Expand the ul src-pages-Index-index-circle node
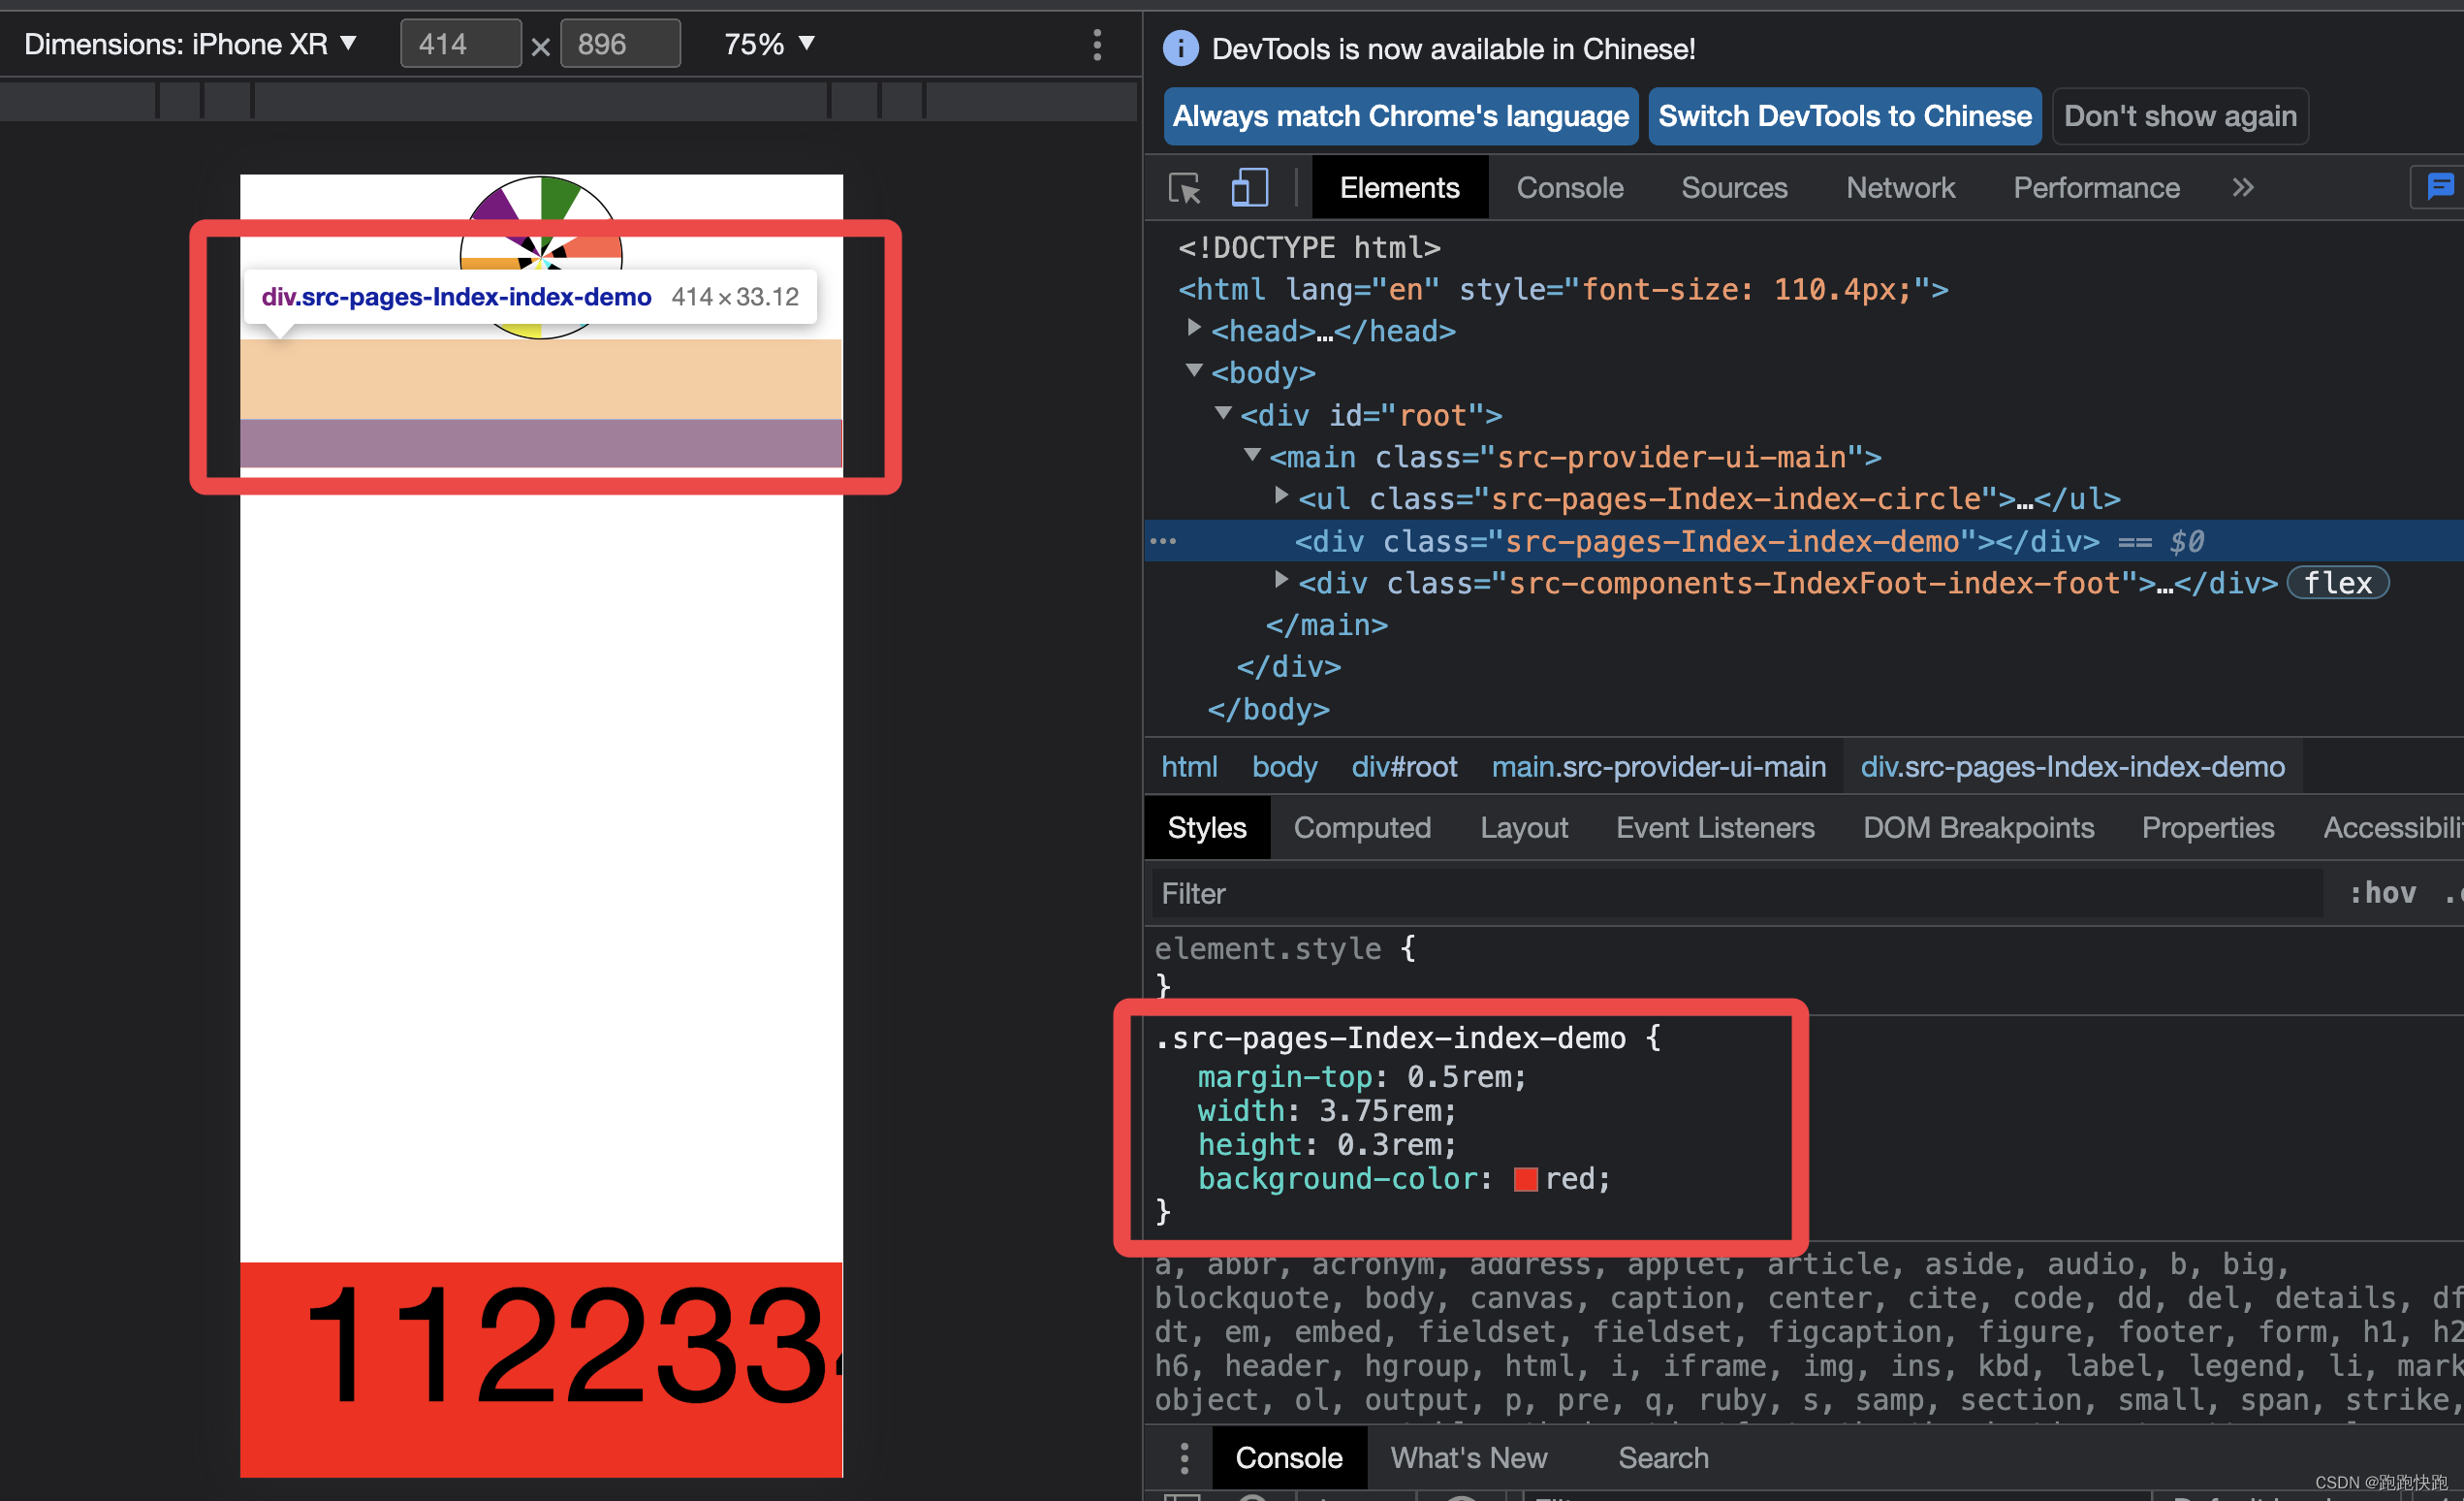This screenshot has height=1501, width=2464. pos(1281,496)
